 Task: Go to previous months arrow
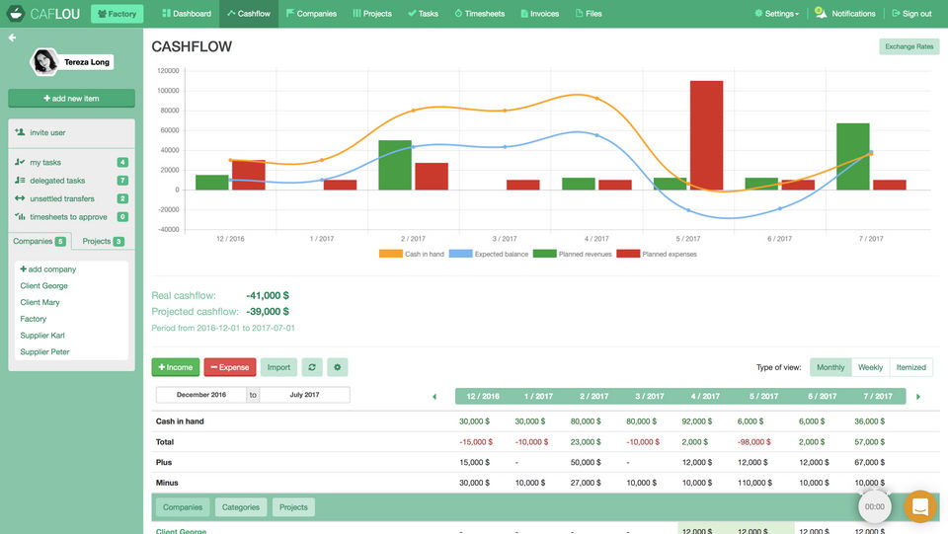pyautogui.click(x=434, y=396)
